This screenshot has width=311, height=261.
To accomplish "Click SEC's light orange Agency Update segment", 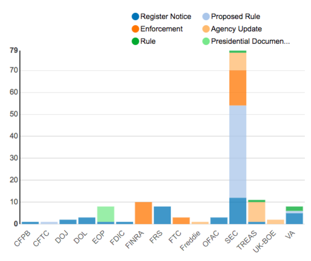I will tap(238, 62).
